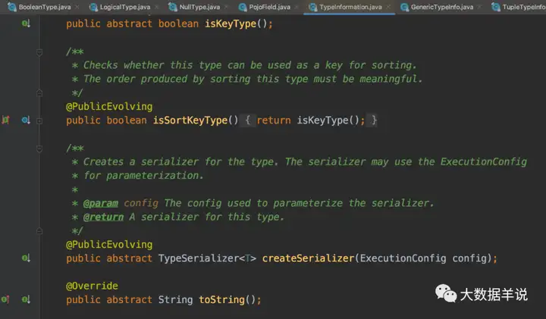Click the String return type of toString
The height and width of the screenshot is (319, 546).
pyautogui.click(x=175, y=299)
